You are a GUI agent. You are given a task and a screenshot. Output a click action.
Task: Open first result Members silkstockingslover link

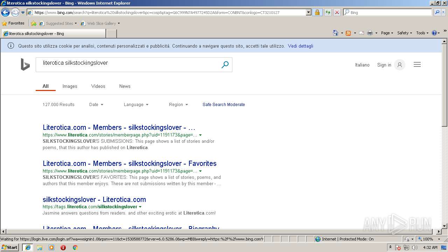click(119, 127)
